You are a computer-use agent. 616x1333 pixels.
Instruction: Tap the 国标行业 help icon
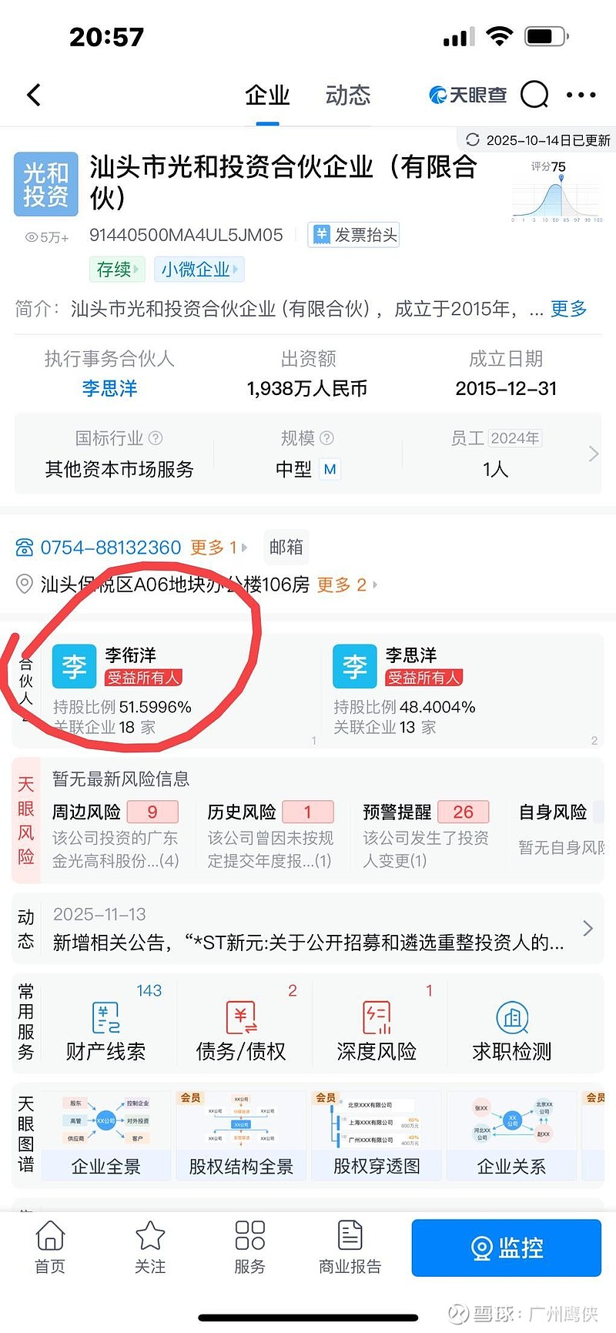point(156,438)
